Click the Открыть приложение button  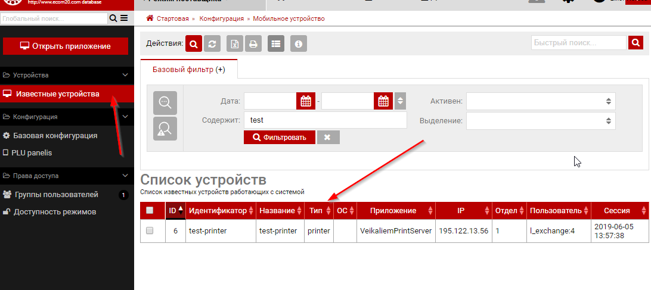66,46
